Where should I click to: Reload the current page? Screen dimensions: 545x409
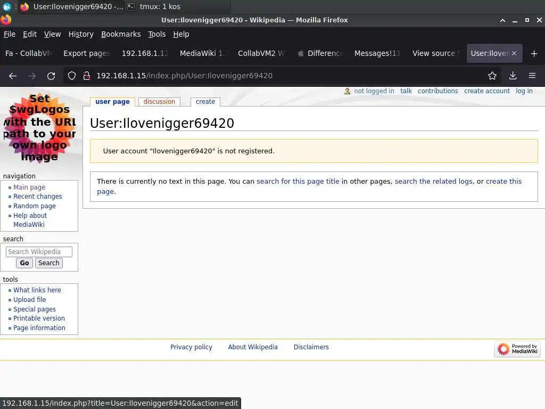(x=51, y=76)
